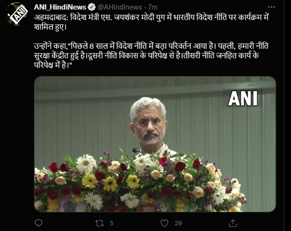The width and height of the screenshot is (291, 231).
Task: View like count showing 29
Action: (178, 223)
